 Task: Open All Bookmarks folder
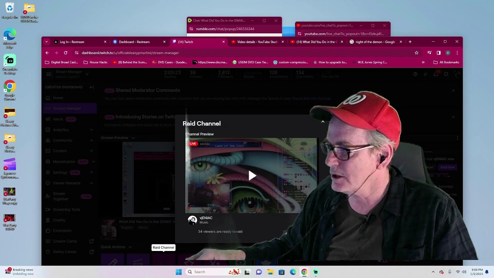446,62
